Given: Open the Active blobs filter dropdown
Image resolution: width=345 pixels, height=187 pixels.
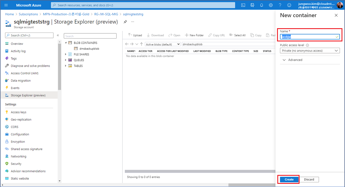Looking at the screenshot, I should tap(163, 44).
